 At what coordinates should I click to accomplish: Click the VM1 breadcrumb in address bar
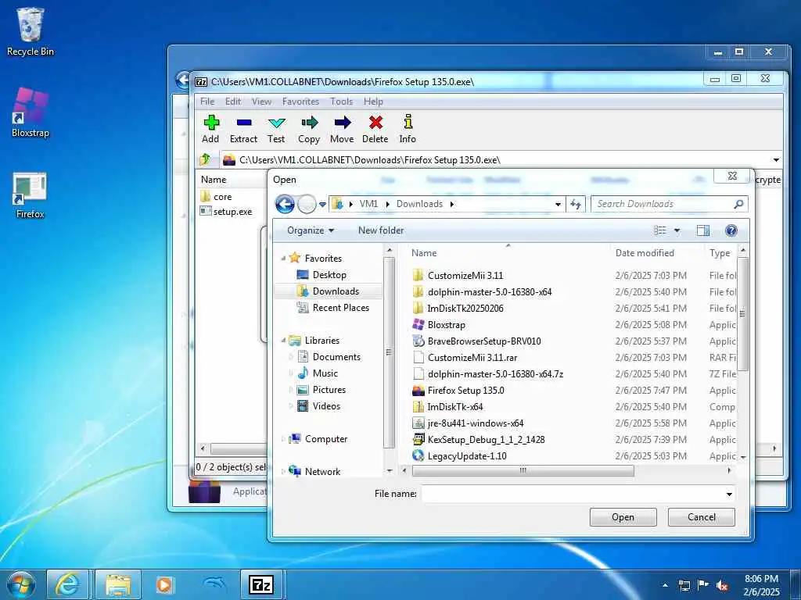click(x=368, y=204)
